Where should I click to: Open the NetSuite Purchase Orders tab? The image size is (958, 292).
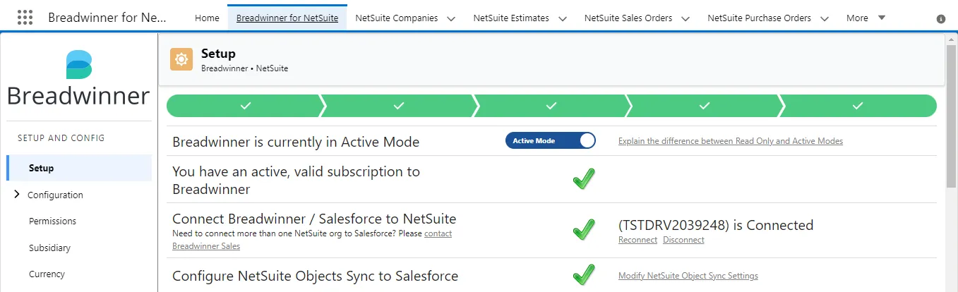tap(760, 18)
